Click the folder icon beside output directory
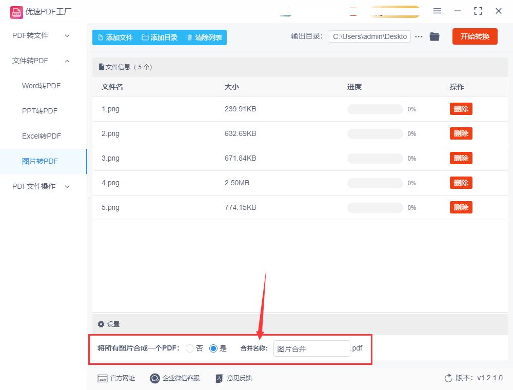The image size is (513, 390). tap(435, 36)
